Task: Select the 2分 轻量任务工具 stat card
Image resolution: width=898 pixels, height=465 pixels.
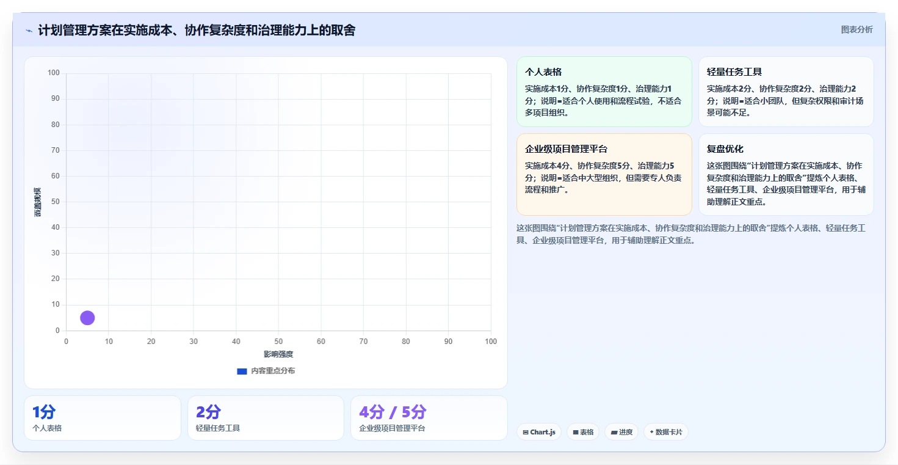Action: 266,418
